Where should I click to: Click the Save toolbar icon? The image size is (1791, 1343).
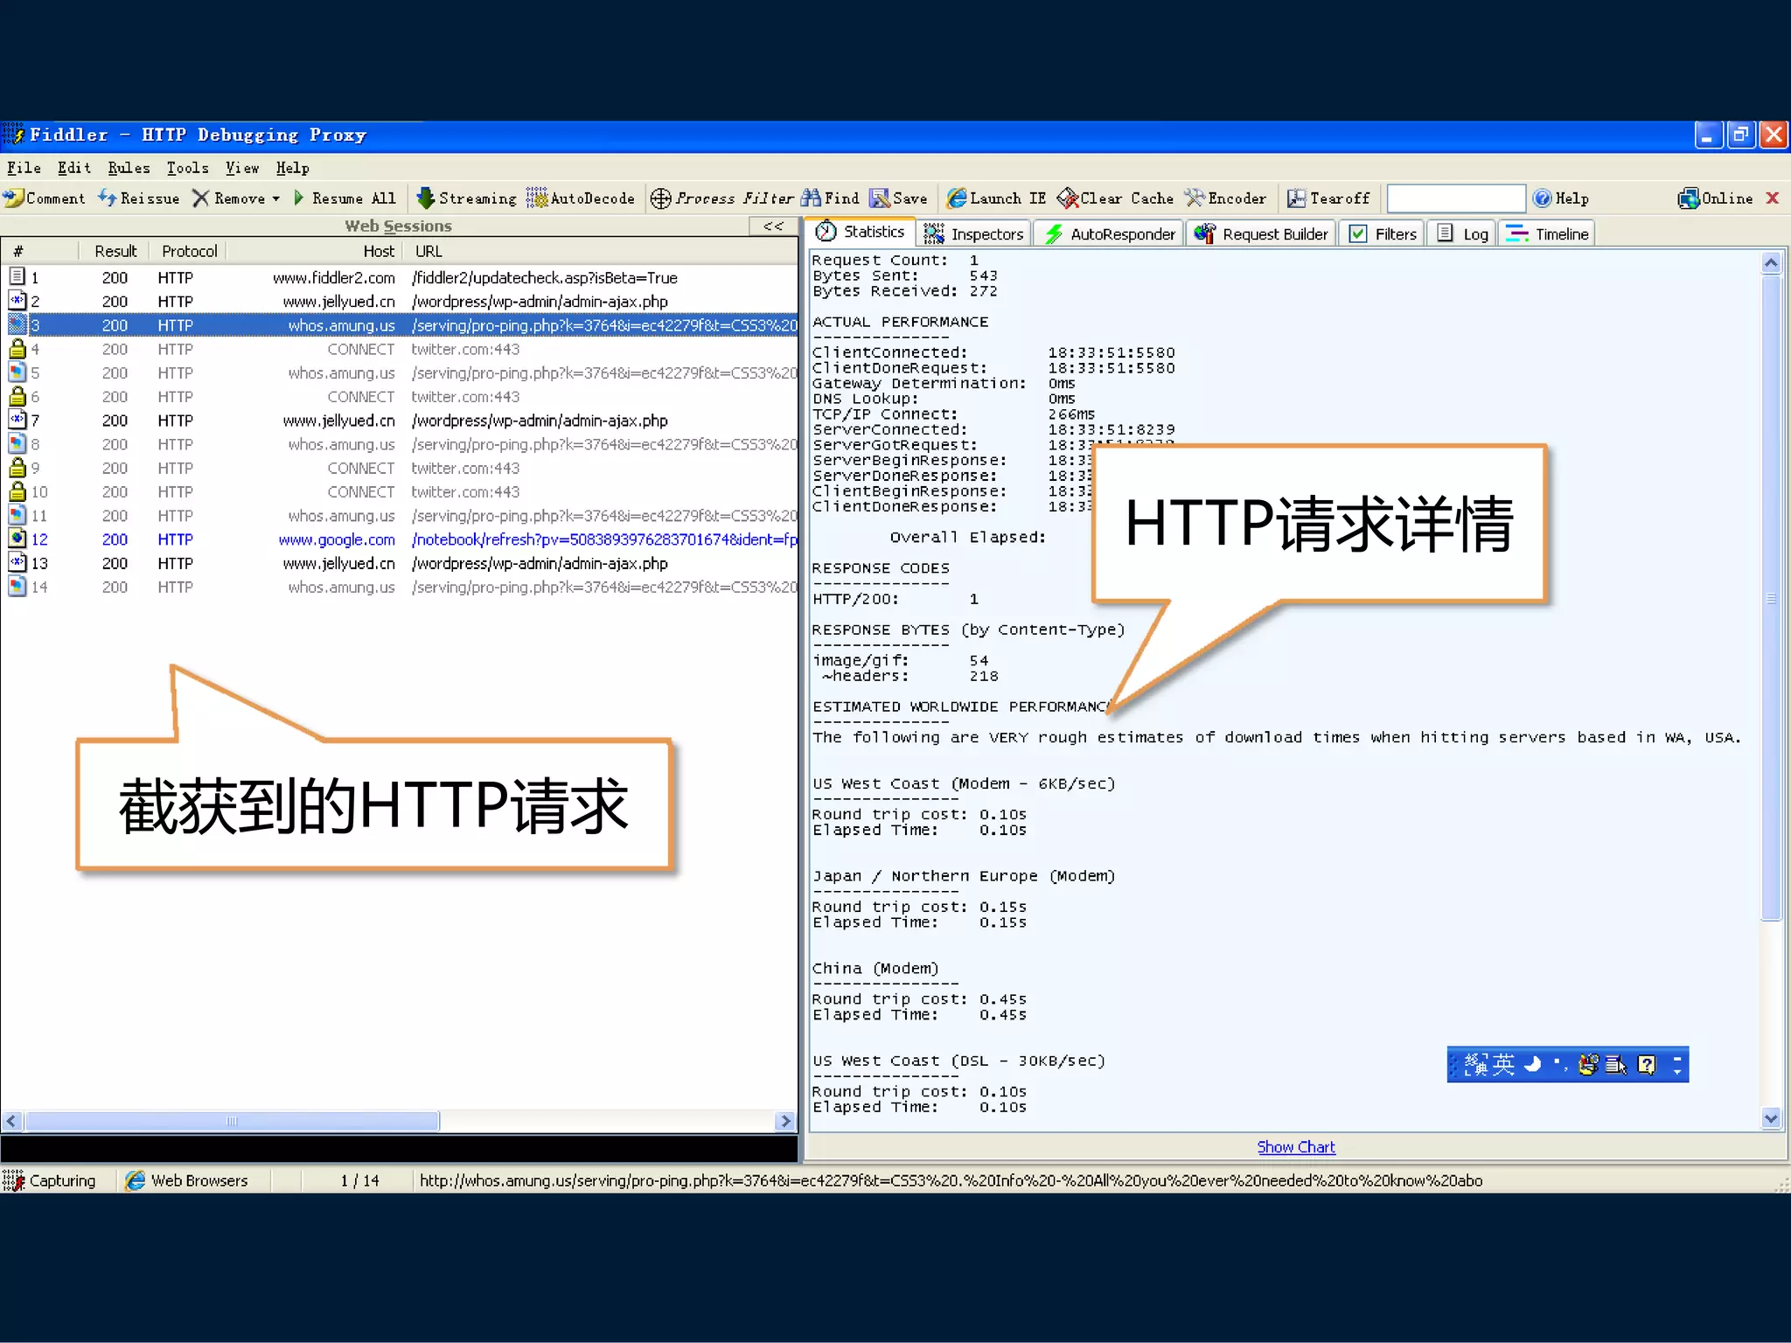[x=879, y=198]
